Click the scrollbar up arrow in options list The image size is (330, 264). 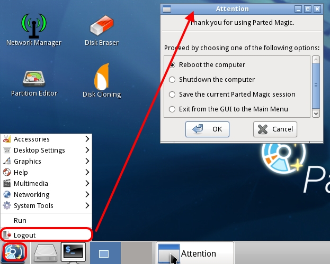316,59
